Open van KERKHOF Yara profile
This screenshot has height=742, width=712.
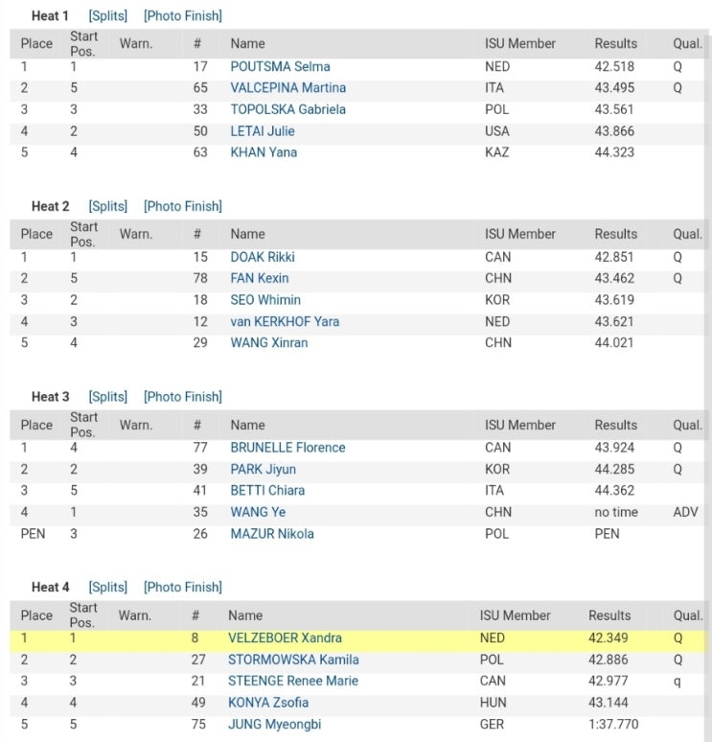285,322
